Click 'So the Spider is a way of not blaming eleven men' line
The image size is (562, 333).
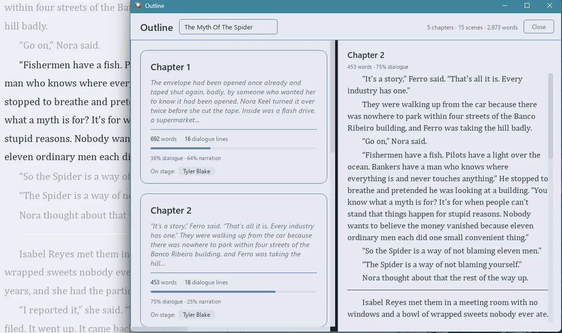(452, 251)
